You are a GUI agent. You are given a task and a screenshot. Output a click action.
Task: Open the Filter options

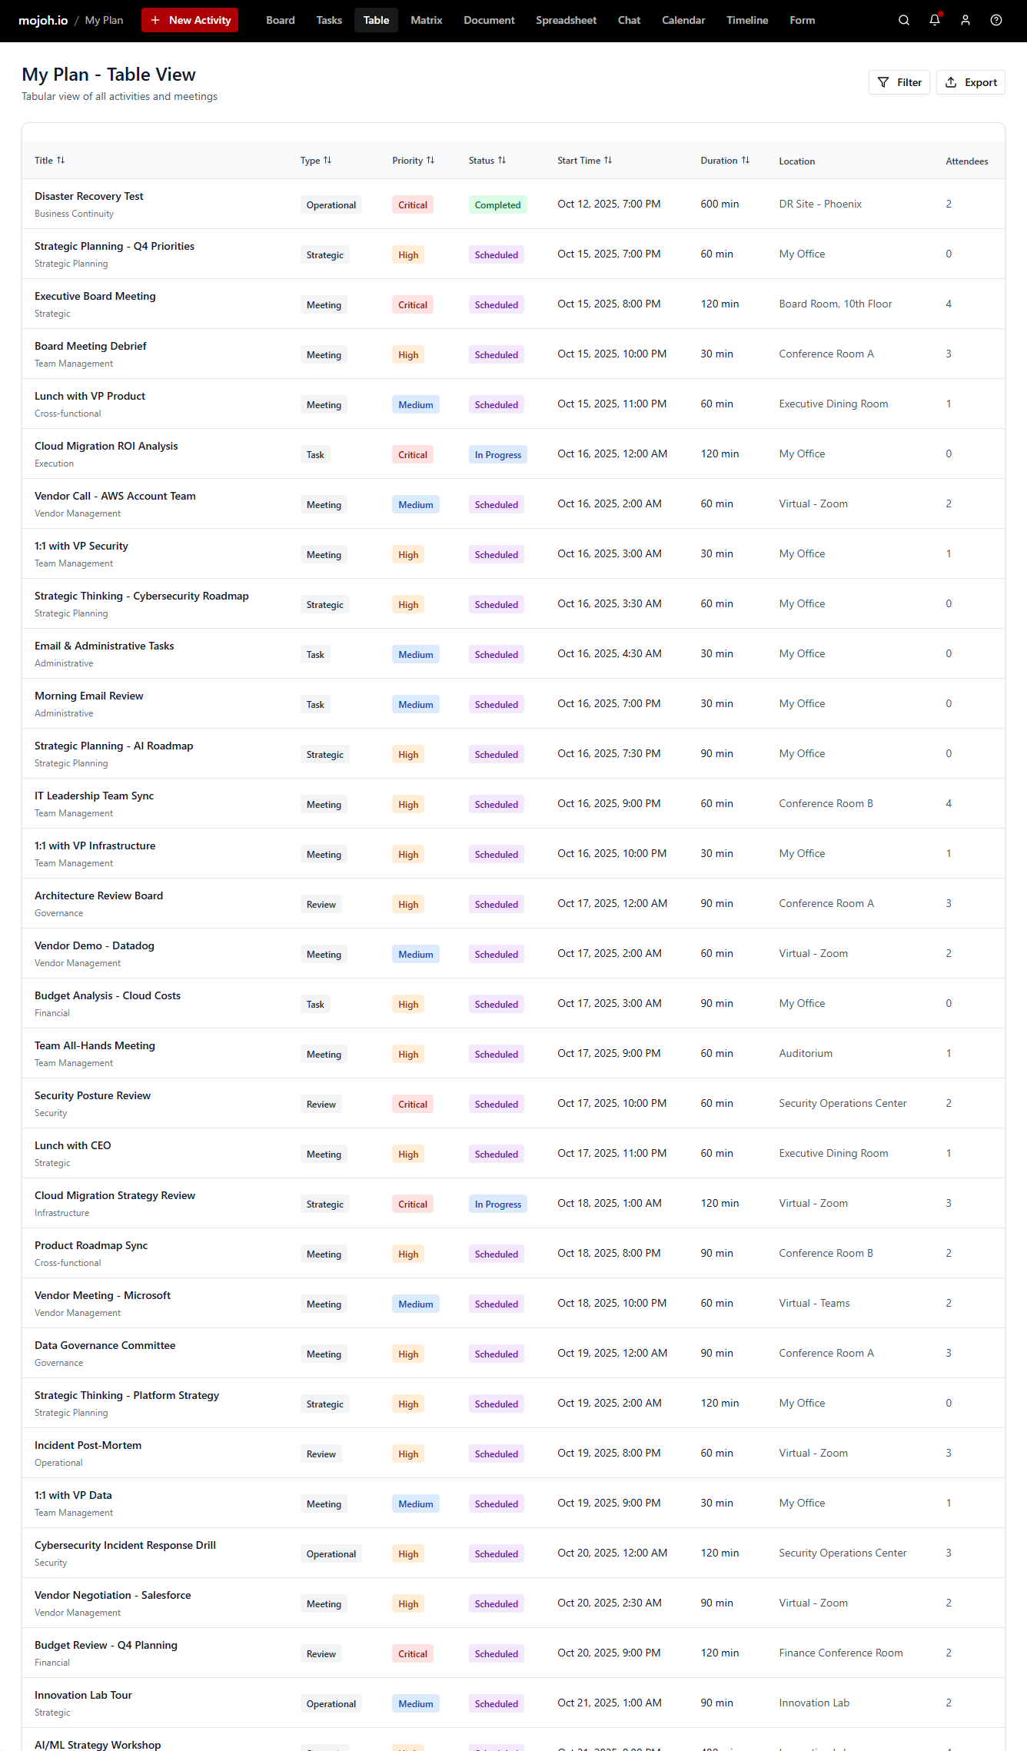tap(899, 82)
